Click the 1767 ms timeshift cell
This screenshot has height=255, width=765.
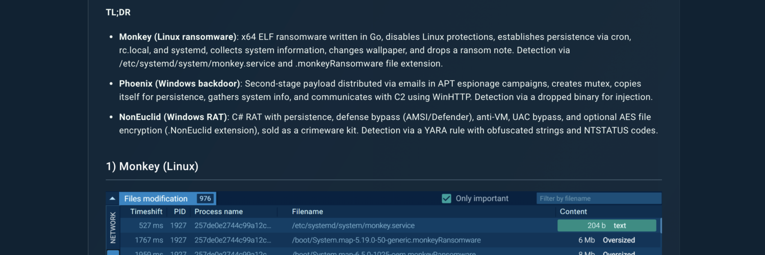149,240
